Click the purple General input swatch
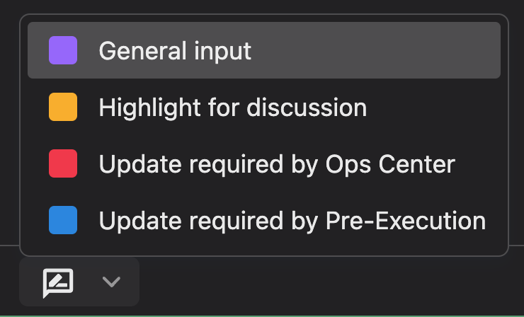 click(63, 50)
